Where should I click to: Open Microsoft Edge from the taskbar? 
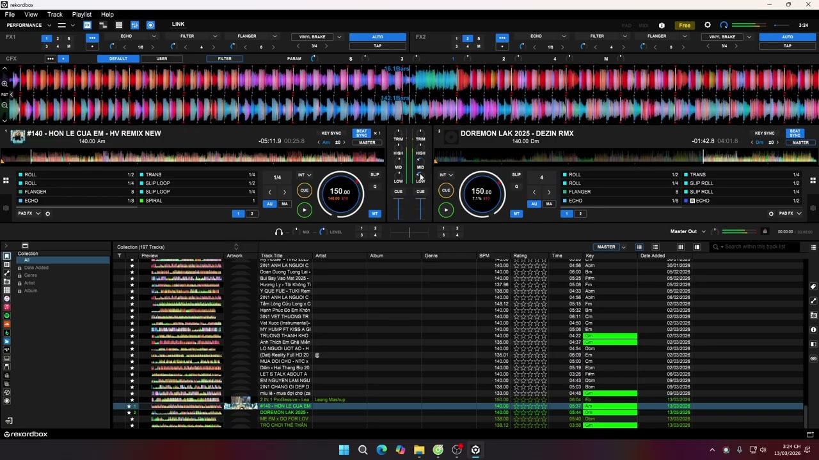(x=381, y=450)
